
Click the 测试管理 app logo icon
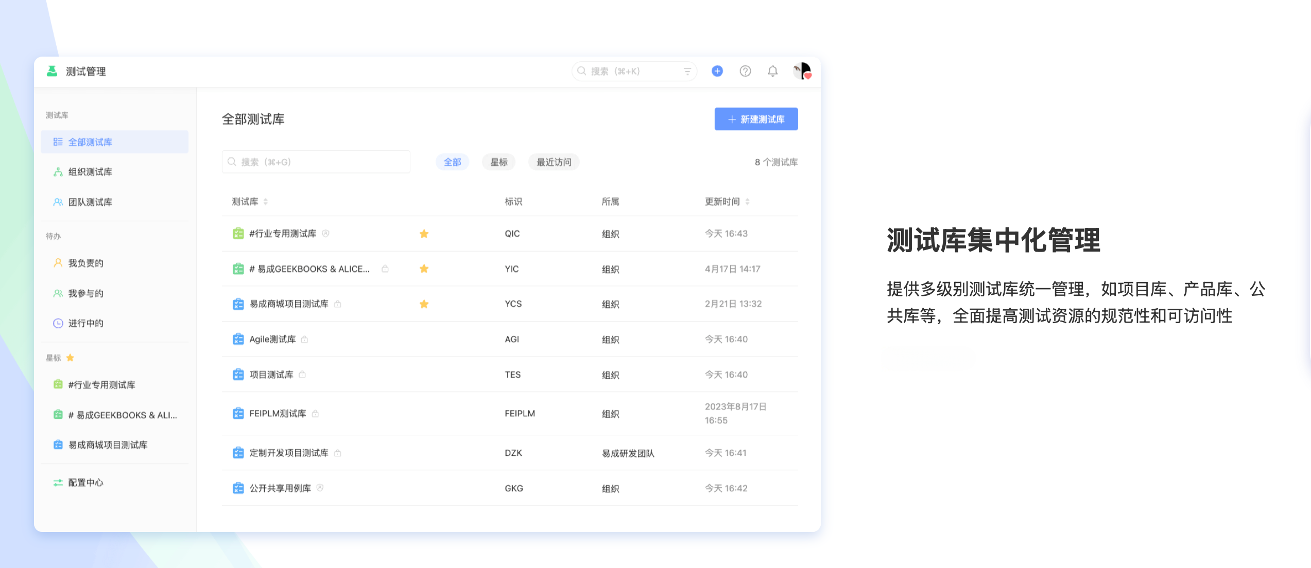tap(52, 71)
